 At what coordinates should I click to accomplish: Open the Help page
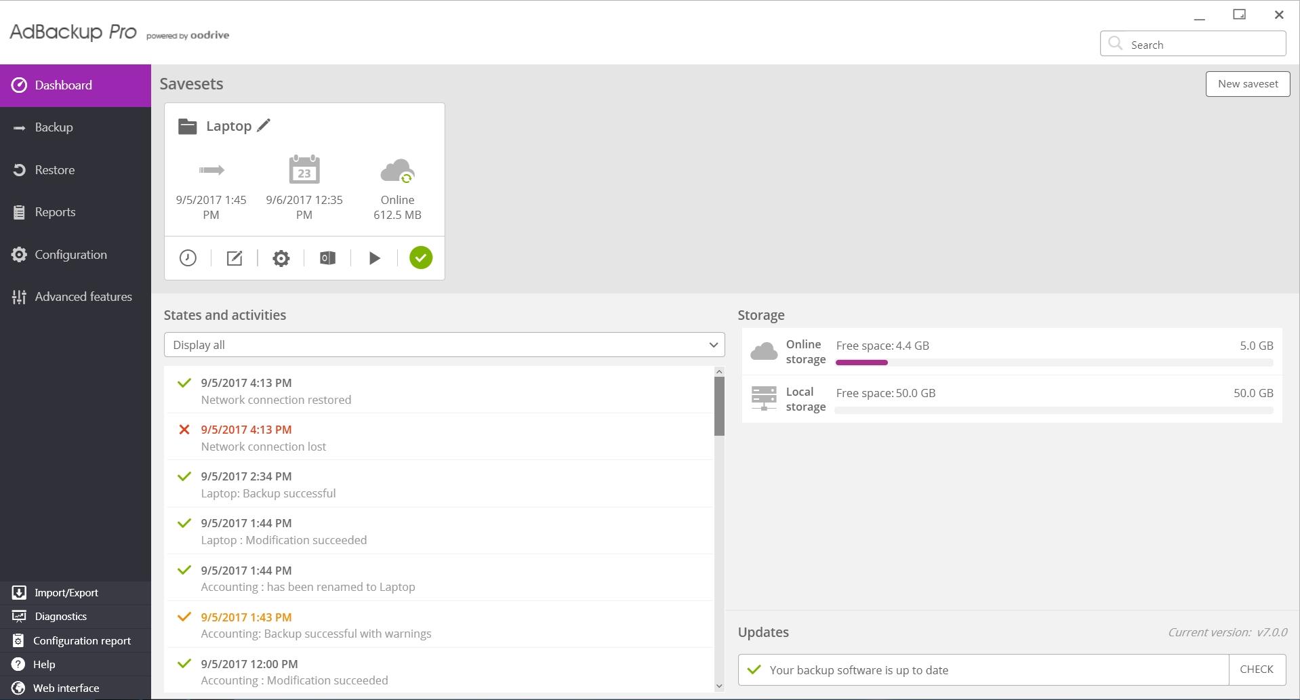[x=75, y=665]
